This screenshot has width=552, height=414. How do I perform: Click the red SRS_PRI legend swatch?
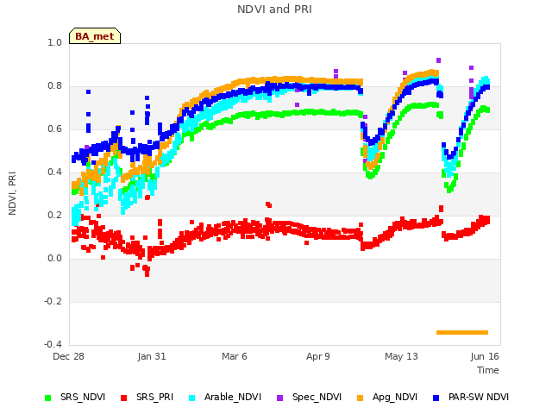point(123,398)
